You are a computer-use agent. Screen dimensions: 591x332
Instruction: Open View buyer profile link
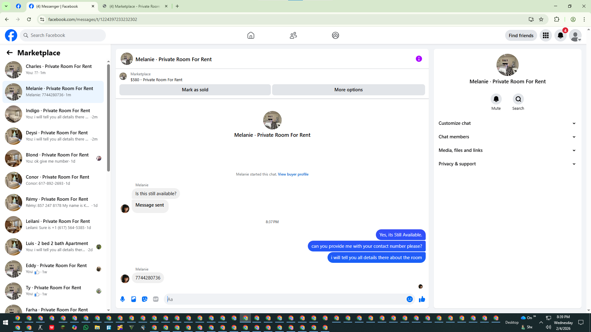pyautogui.click(x=293, y=174)
